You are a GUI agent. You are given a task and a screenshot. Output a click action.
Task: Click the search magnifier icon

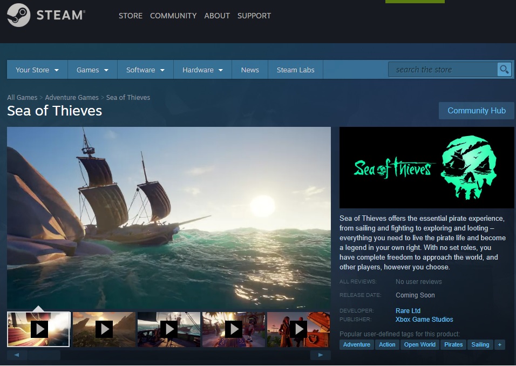coord(504,70)
